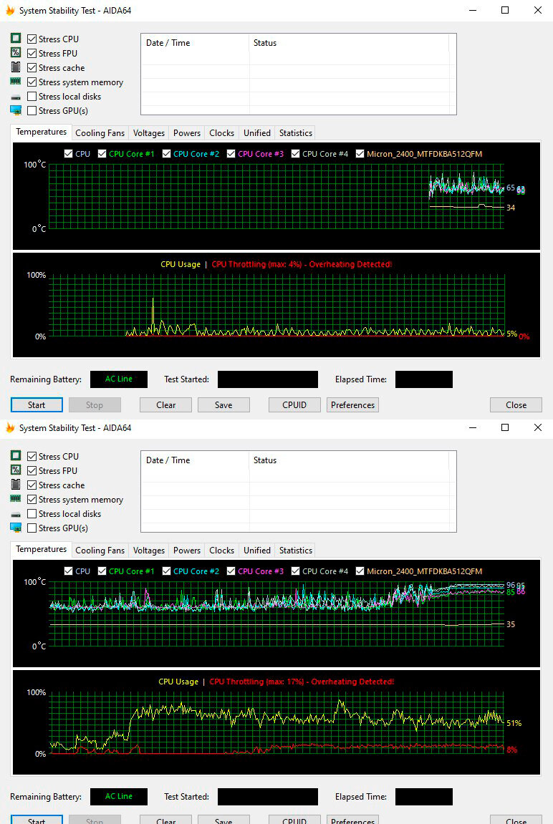This screenshot has height=824, width=553.
Task: Click the CPU chip icon in lower window
Action: [x=16, y=456]
